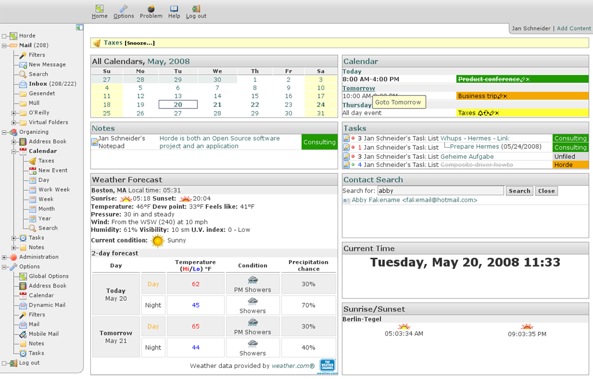Click the Notepad icon in Notes panel
Image resolution: width=593 pixels, height=379 pixels.
pos(95,142)
